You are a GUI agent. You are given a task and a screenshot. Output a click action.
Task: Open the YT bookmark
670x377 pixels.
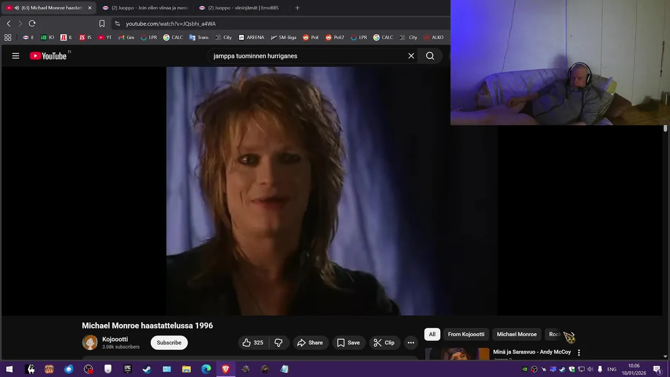(105, 37)
